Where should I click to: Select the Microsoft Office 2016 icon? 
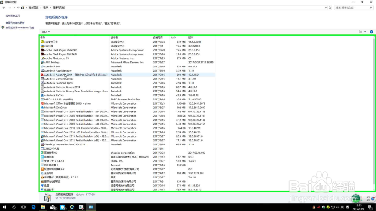pyautogui.click(x=42, y=103)
